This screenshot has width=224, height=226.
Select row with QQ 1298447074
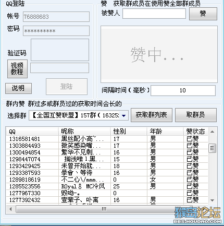(107, 159)
